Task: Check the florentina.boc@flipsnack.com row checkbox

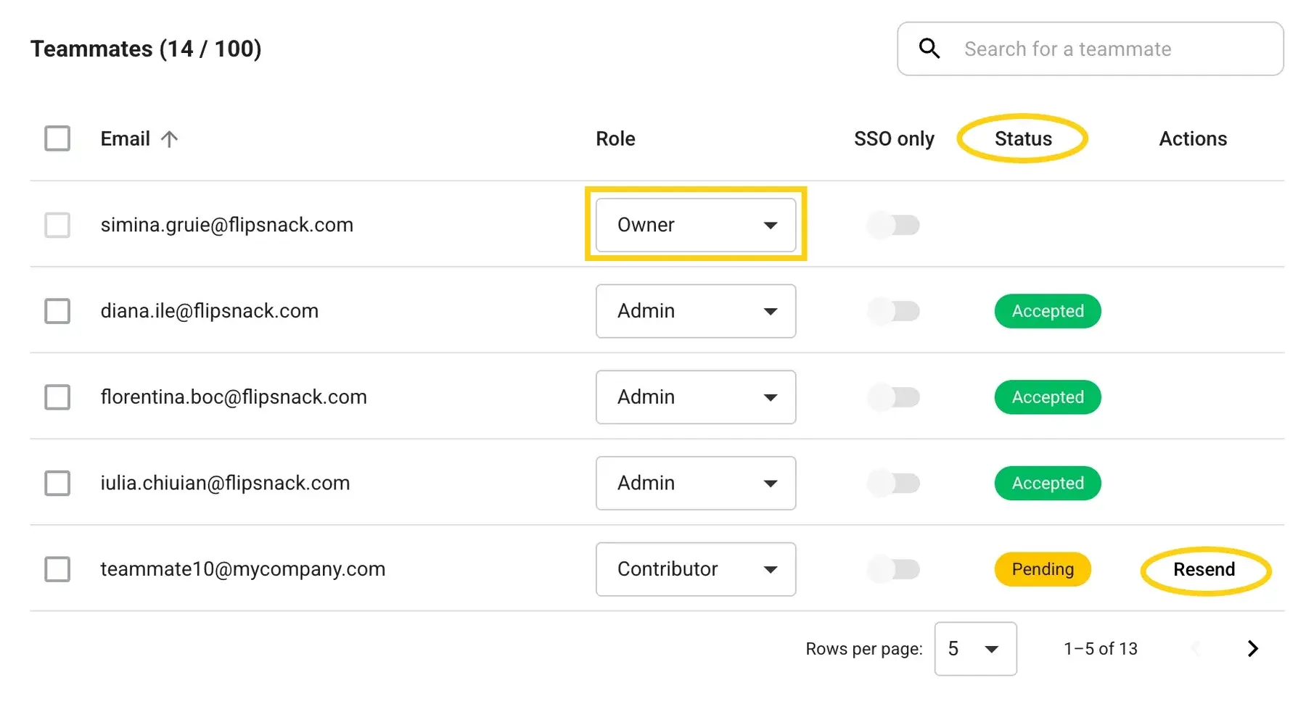Action: [57, 397]
